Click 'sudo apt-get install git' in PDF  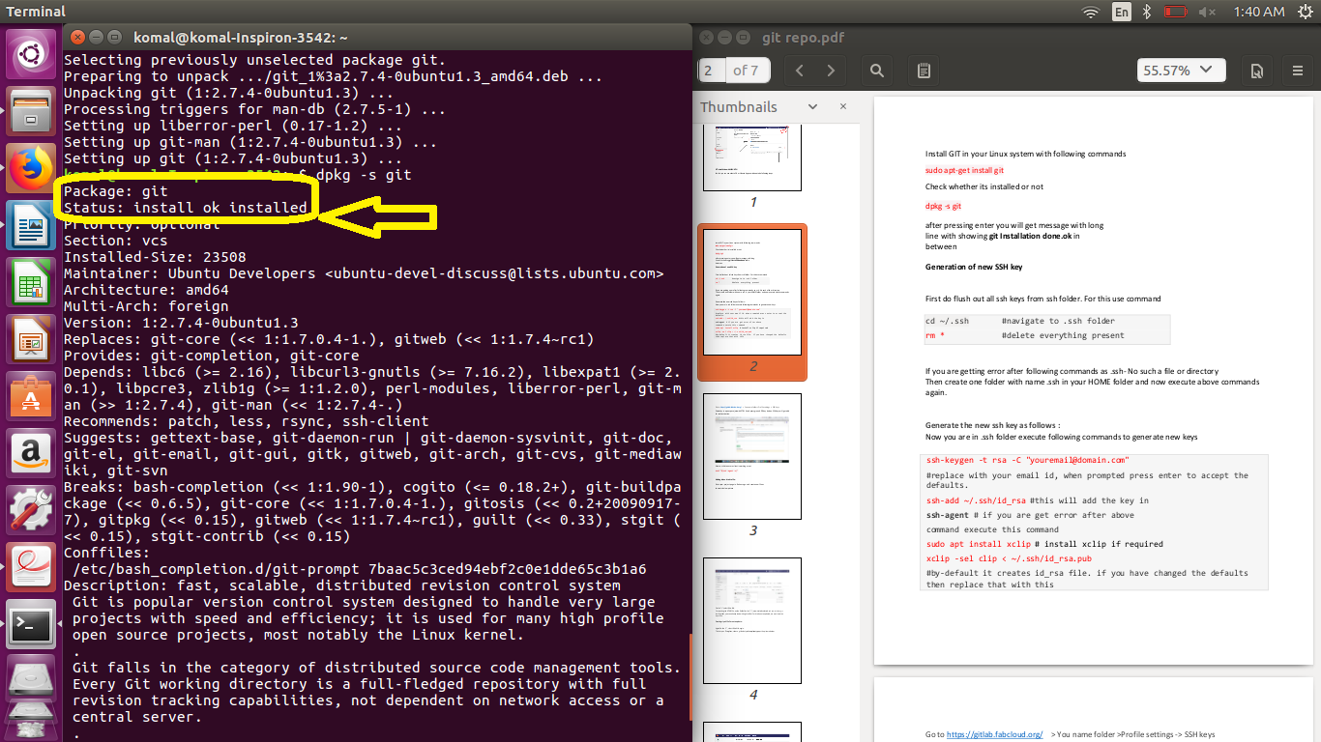tap(964, 170)
